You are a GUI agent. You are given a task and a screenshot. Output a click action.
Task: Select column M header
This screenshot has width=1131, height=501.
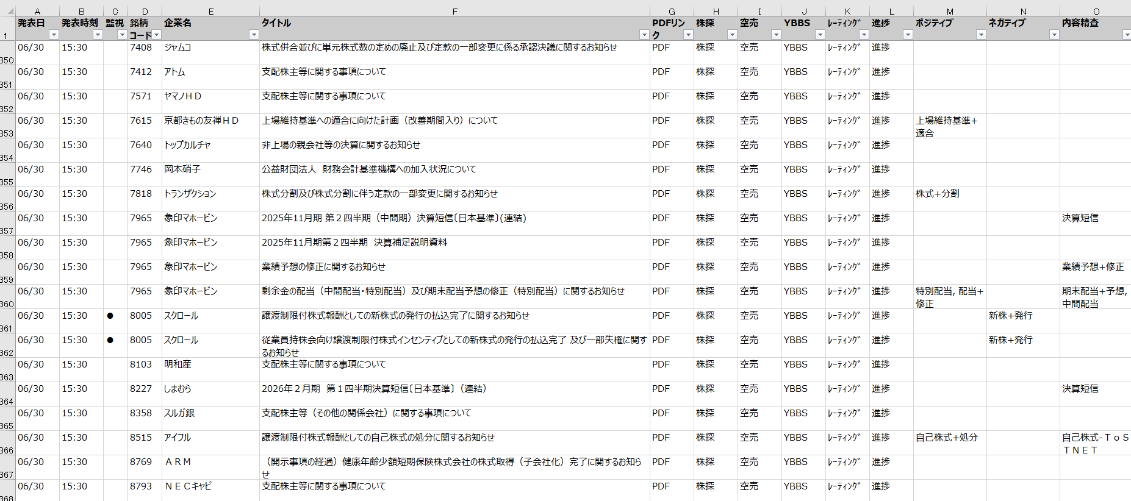pyautogui.click(x=950, y=12)
